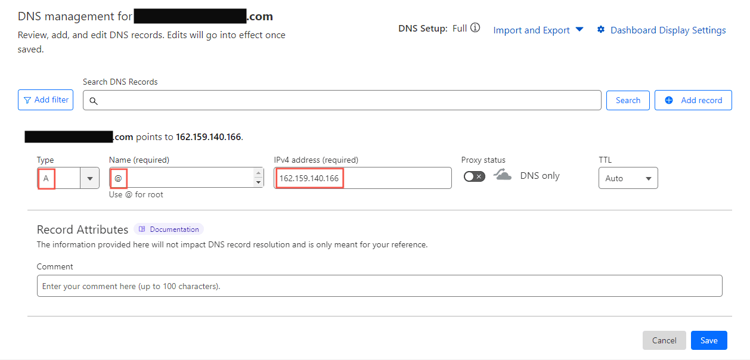Save the DNS record

709,340
